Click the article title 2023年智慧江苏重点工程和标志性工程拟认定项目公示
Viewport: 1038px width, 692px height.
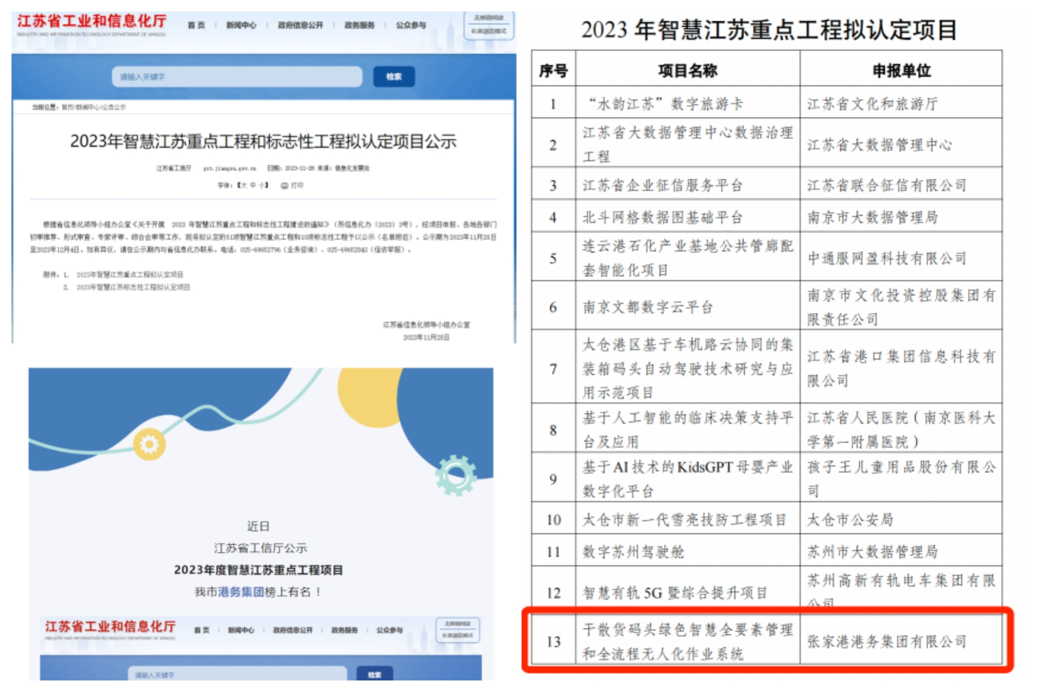[263, 141]
